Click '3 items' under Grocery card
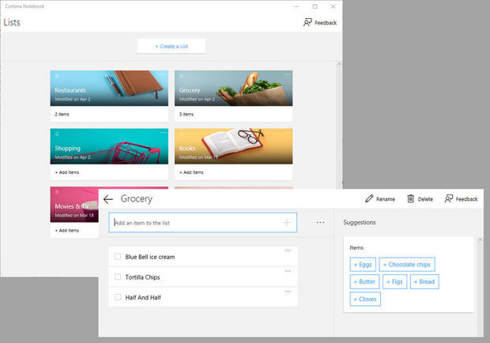 point(187,115)
